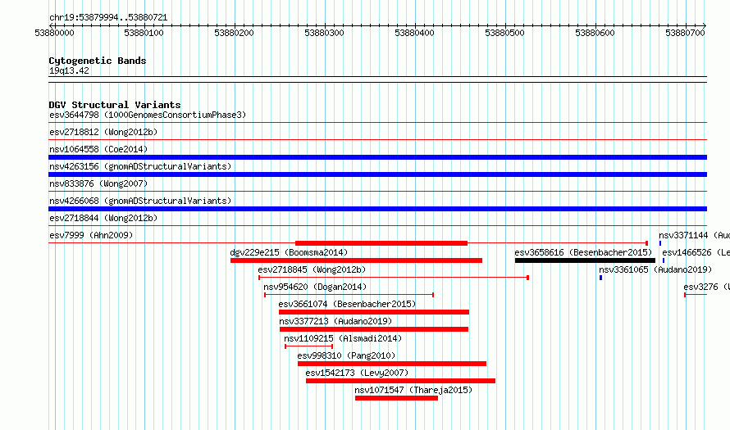
Task: Click the red bar under esv998310
Action: 392,364
